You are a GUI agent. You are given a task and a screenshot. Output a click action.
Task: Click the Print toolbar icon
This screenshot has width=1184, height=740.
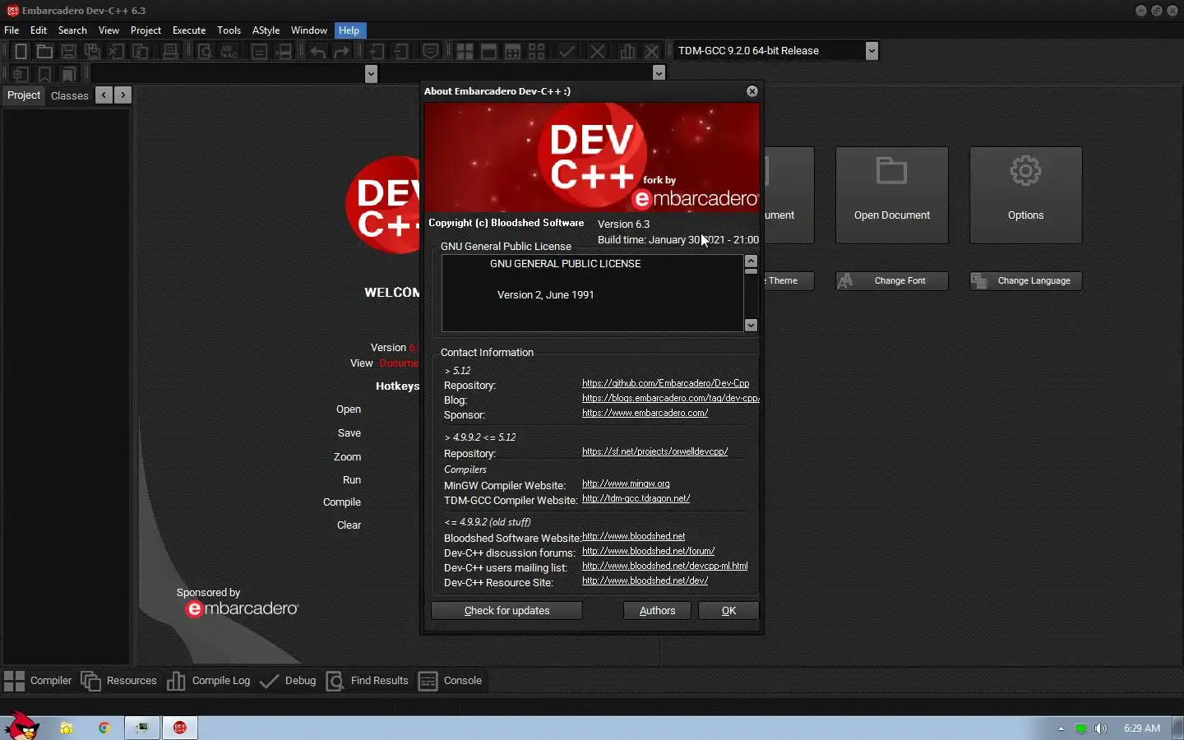tap(170, 51)
